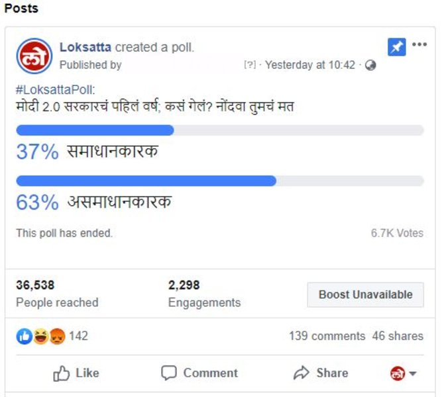Click the Like thumbs-up reaction icon

[25, 336]
